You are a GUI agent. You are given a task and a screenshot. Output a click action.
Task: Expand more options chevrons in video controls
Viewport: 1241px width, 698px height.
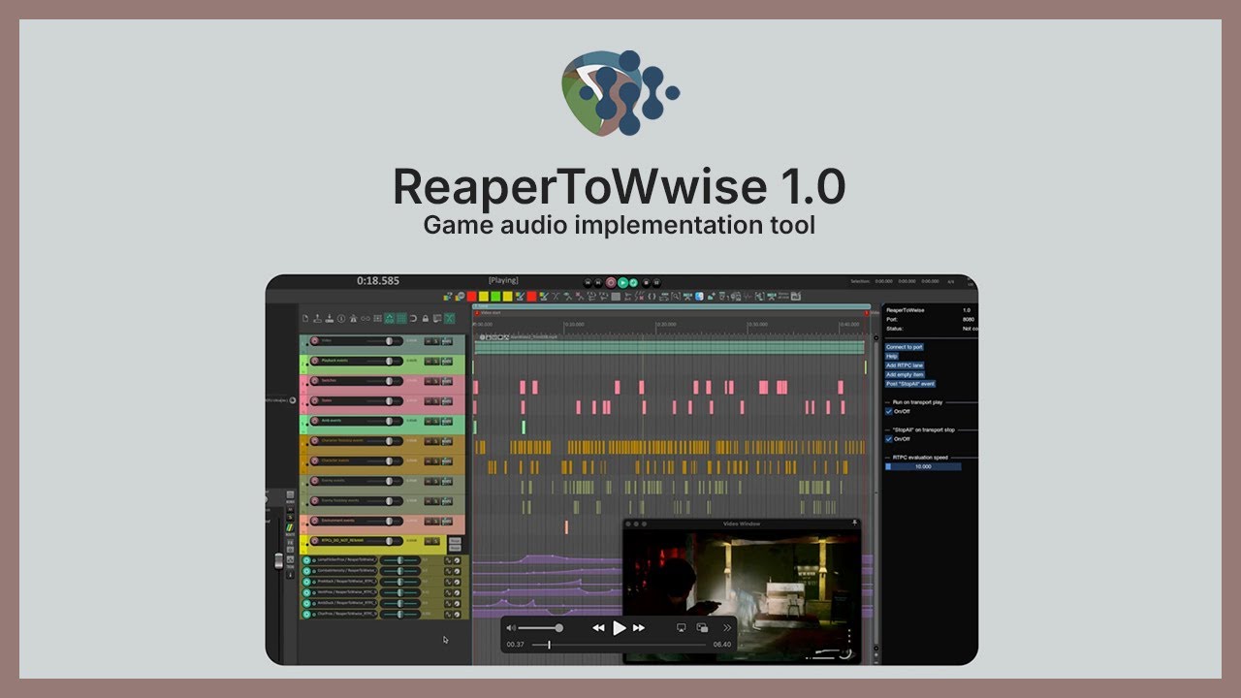click(x=727, y=628)
